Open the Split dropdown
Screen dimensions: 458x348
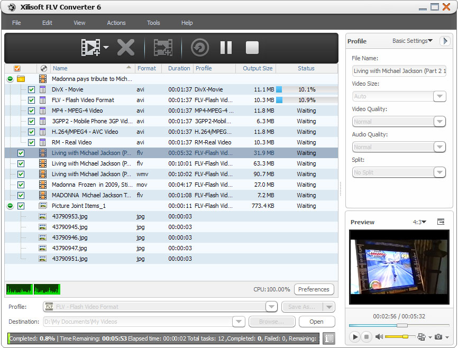[439, 172]
